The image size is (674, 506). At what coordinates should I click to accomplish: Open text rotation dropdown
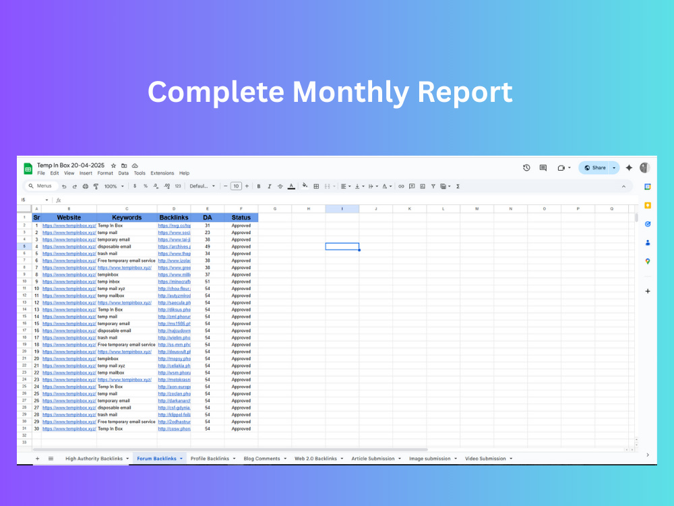pyautogui.click(x=387, y=186)
